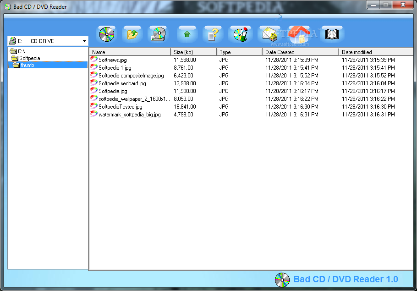Select the Softpedia folder in tree

point(26,58)
